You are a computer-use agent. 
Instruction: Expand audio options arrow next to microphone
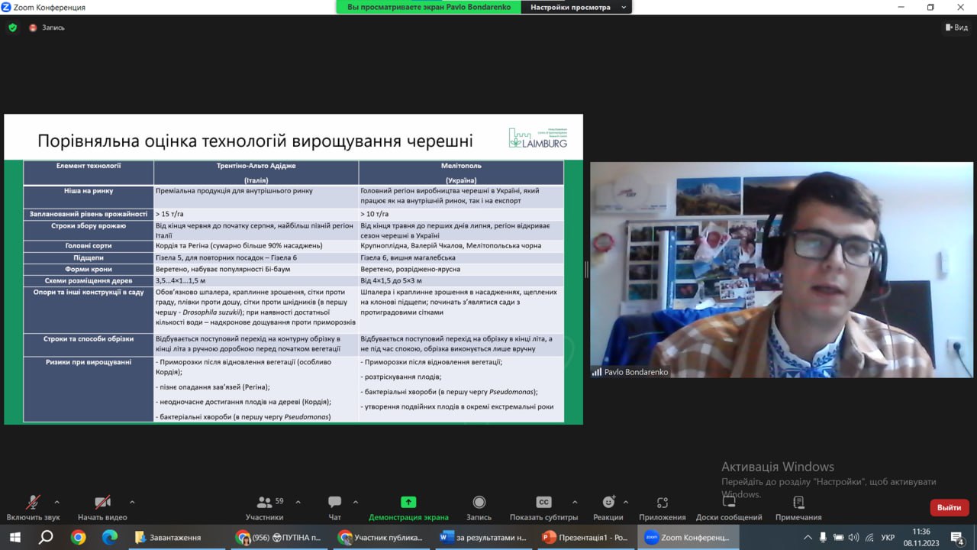[56, 502]
